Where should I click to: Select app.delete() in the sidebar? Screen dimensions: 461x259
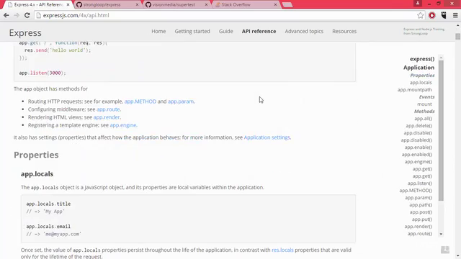click(419, 126)
